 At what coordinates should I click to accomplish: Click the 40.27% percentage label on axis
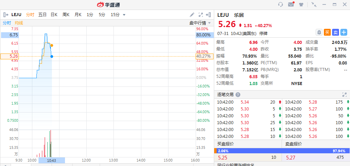coord(205,56)
